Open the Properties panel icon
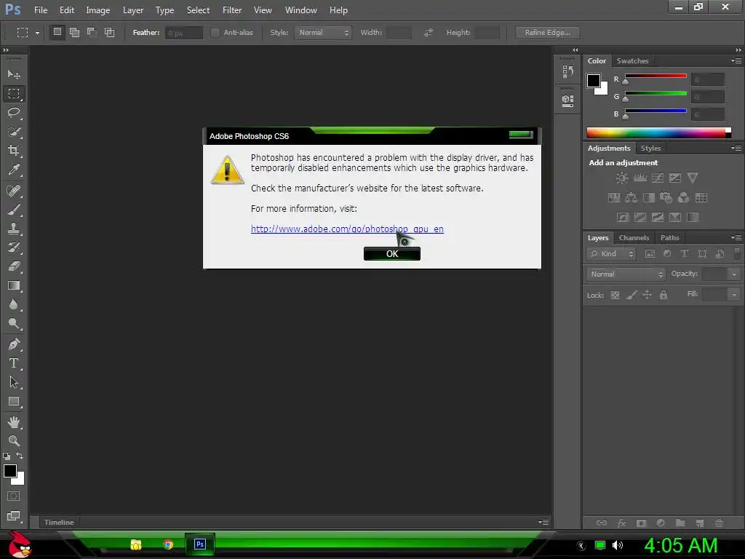Viewport: 745px width, 559px height. point(567,100)
